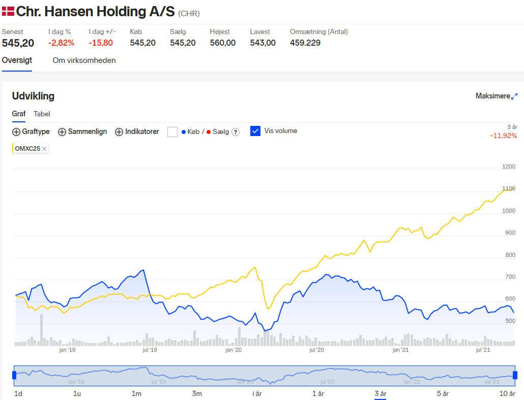Select the 5 år time range

443,394
